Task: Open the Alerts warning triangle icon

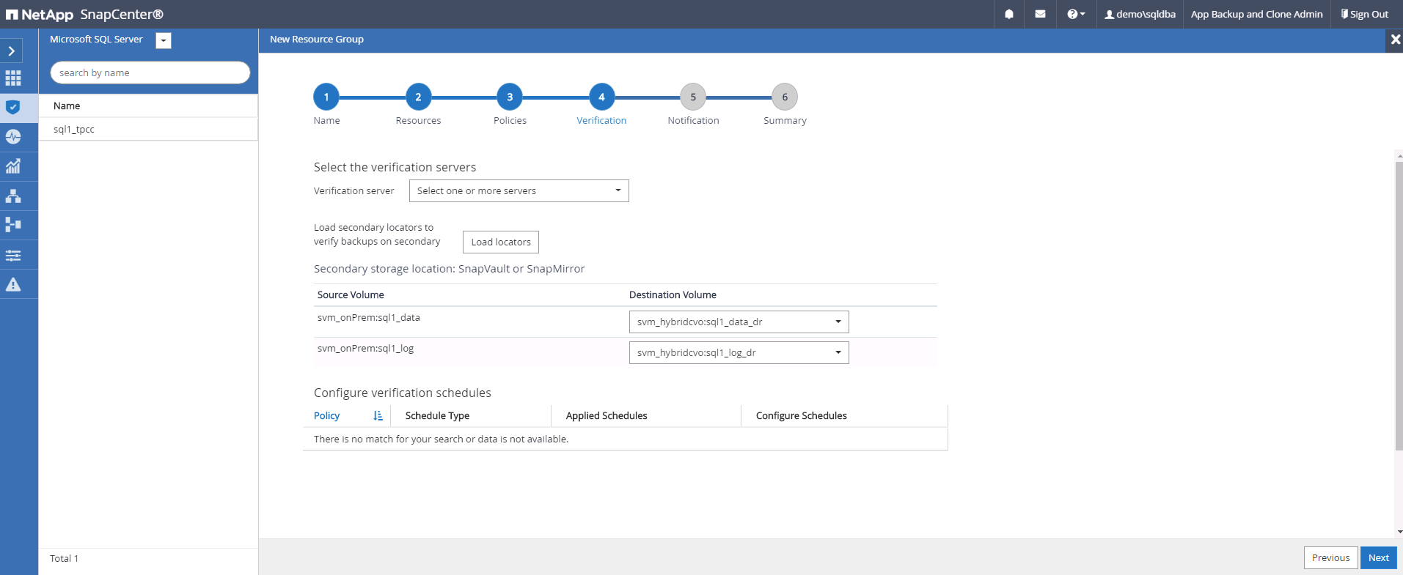Action: pyautogui.click(x=13, y=284)
